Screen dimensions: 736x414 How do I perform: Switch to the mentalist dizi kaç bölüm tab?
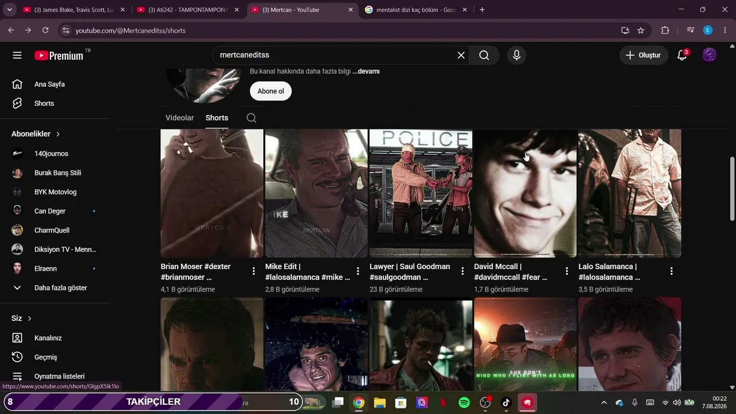[416, 10]
